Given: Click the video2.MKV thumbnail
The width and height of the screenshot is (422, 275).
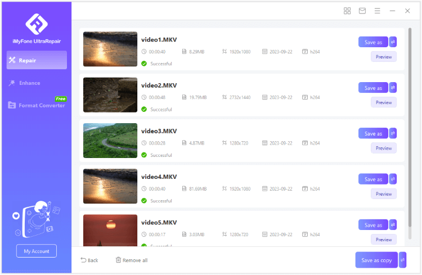Looking at the screenshot, I should (x=110, y=94).
